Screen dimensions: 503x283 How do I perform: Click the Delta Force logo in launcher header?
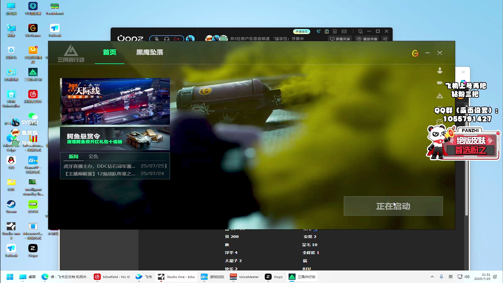(71, 53)
